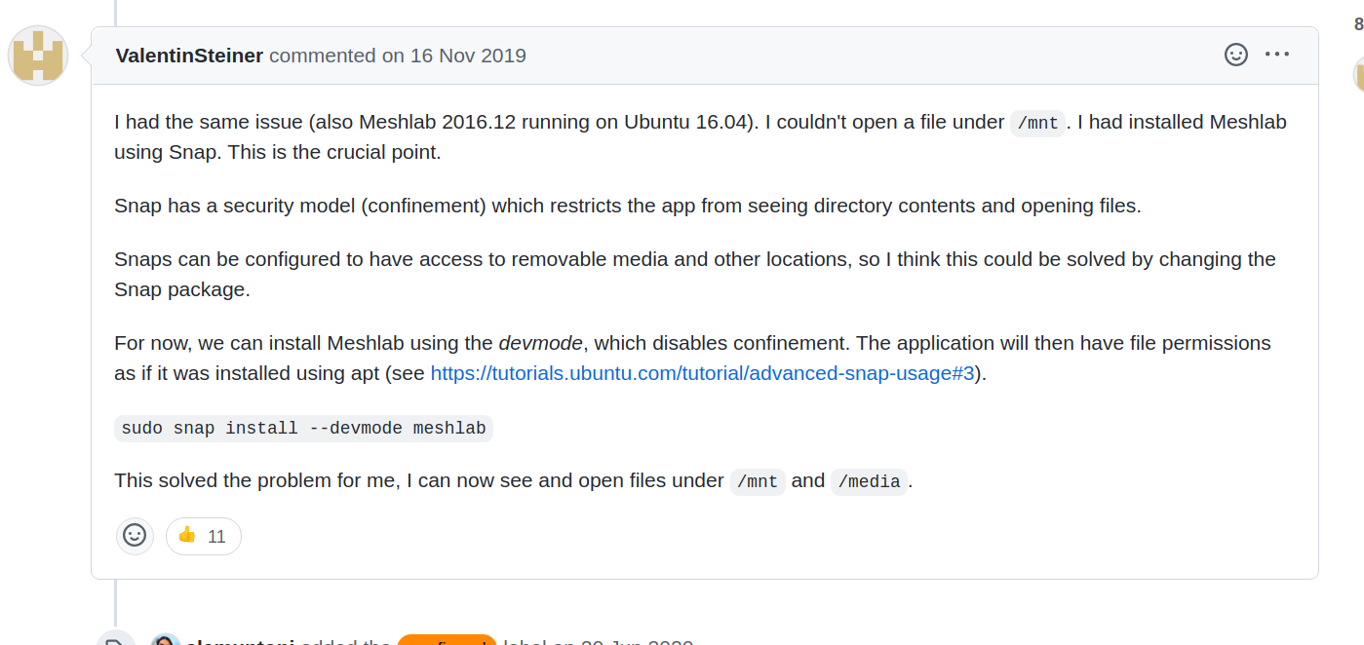Open the tutorials.ubuntu.com advanced snap usage link
Image resolution: width=1364 pixels, height=645 pixels.
click(x=702, y=373)
